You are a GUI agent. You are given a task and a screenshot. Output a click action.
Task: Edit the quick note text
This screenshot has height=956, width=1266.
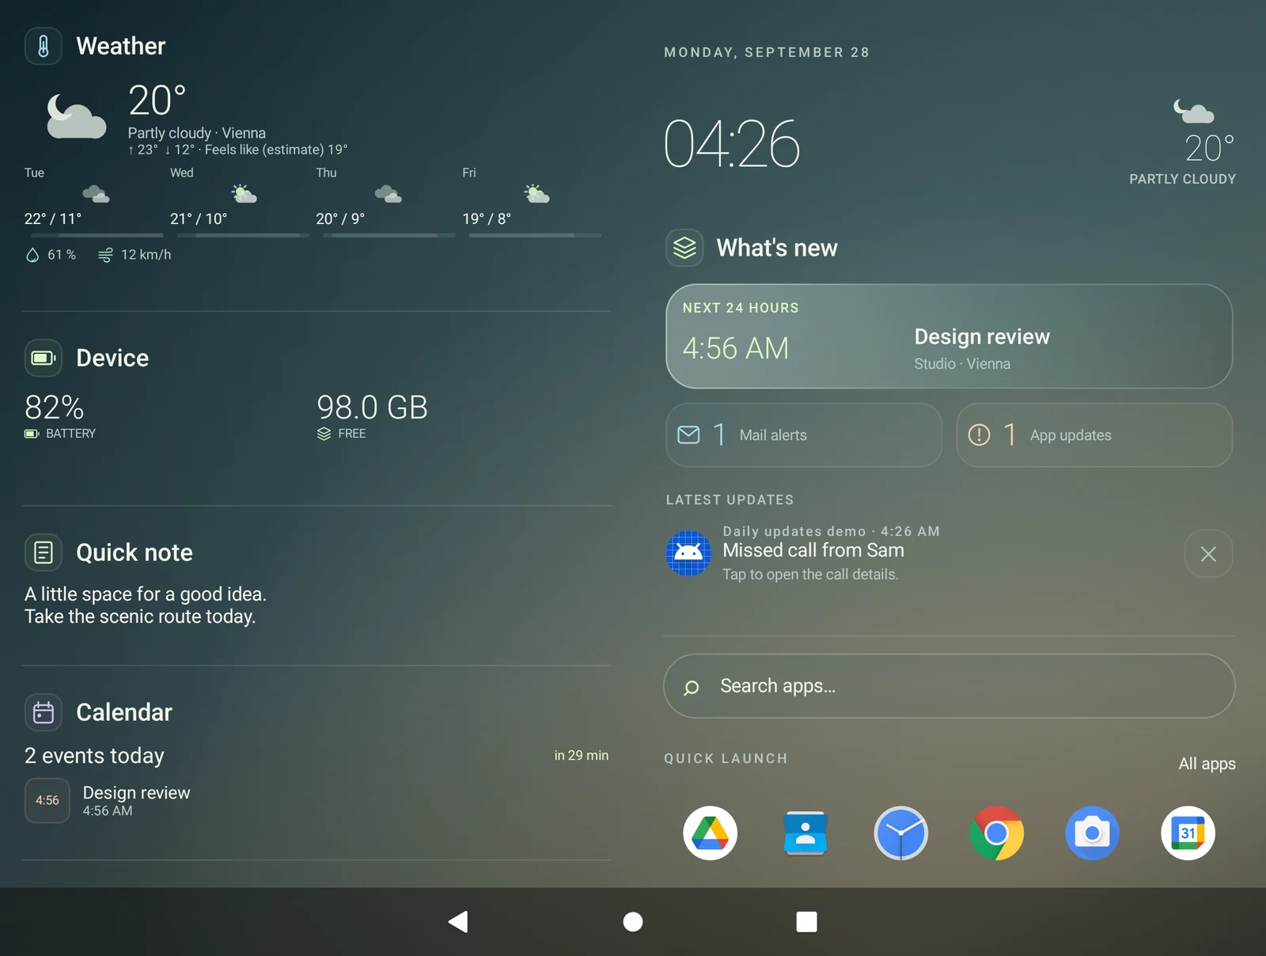coord(146,605)
